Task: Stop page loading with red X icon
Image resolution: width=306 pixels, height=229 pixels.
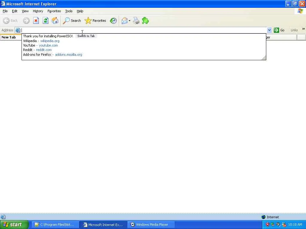Action: click(x=36, y=21)
